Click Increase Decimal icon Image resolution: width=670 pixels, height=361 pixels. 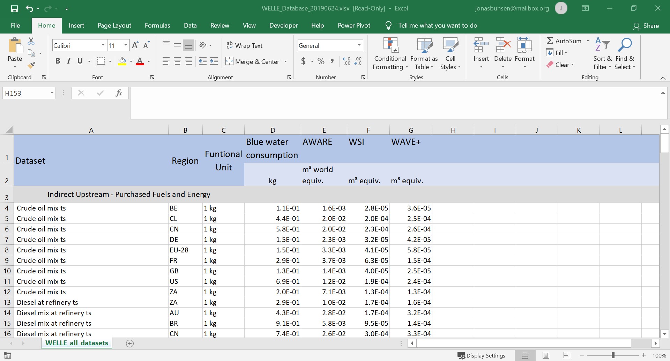[347, 61]
